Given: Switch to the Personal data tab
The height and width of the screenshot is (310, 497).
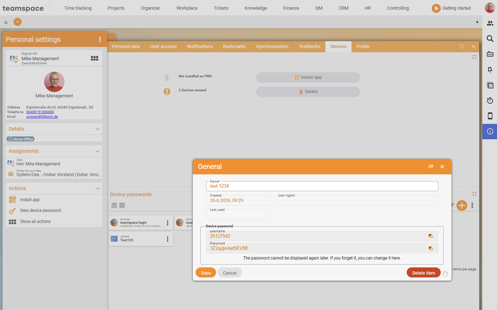Looking at the screenshot, I should [x=126, y=47].
